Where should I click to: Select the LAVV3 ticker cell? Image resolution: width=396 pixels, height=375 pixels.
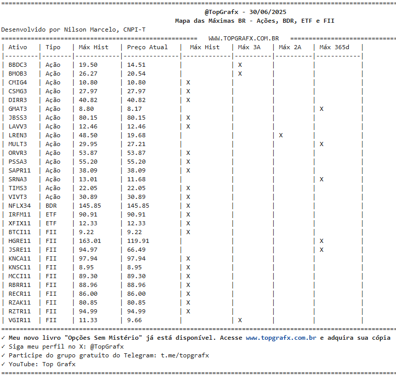(x=18, y=126)
